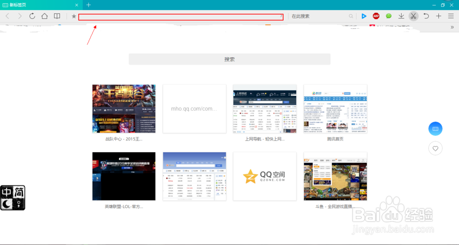Toggle the 中 Chinese input mode
This screenshot has height=245, width=459.
pos(6,192)
